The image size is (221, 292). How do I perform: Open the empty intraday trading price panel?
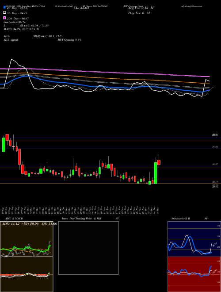point(88,248)
